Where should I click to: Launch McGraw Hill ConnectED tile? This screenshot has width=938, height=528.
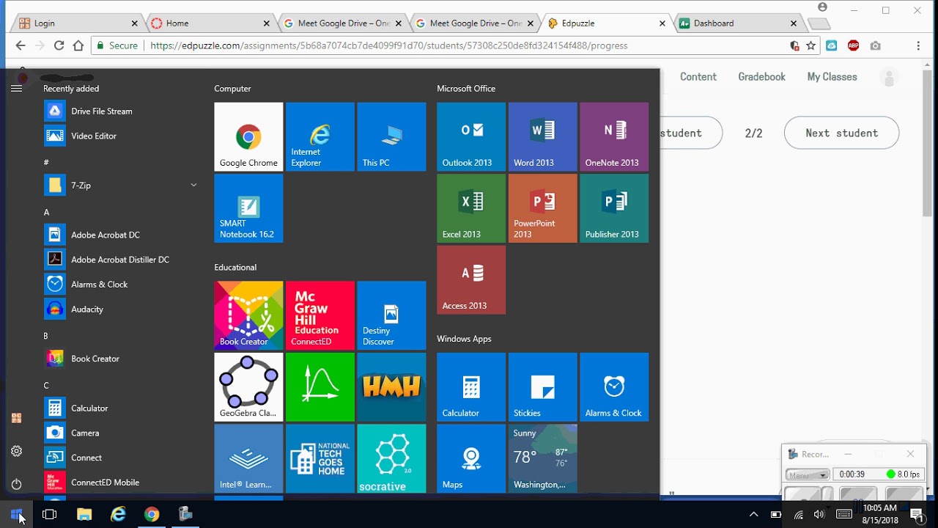point(320,315)
